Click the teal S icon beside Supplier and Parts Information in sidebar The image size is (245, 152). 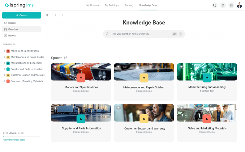(x=8, y=69)
